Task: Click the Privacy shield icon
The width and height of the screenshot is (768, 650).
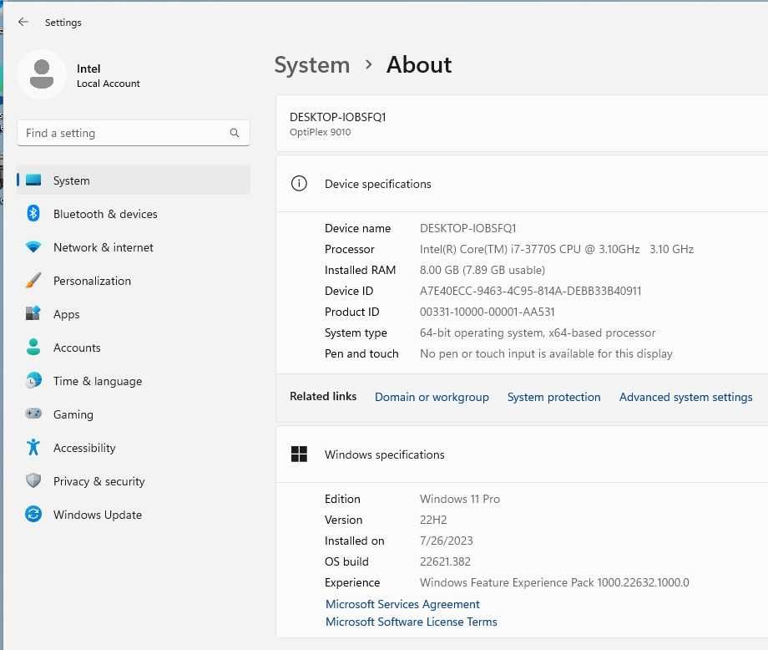Action: click(33, 480)
